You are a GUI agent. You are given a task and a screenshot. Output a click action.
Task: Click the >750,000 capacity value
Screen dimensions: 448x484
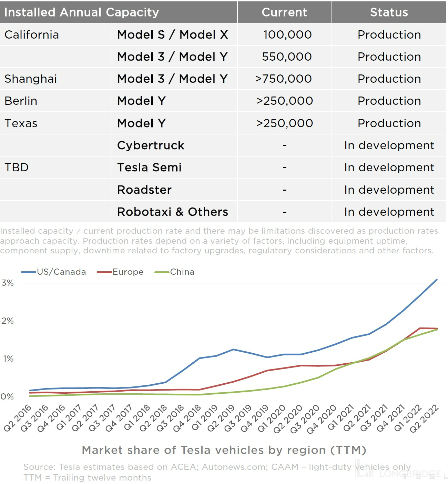[x=284, y=79]
